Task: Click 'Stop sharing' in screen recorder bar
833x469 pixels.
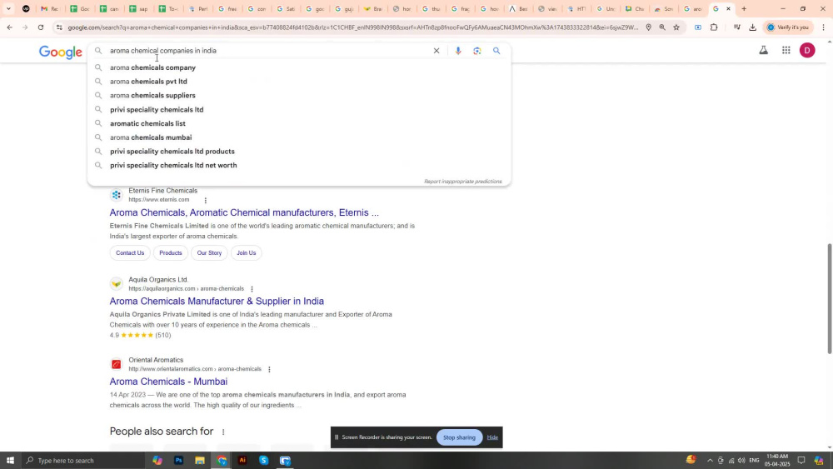Action: pos(459,437)
